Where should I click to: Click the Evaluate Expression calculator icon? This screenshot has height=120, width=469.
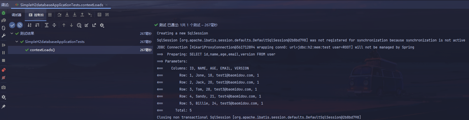pyautogui.click(x=99, y=15)
